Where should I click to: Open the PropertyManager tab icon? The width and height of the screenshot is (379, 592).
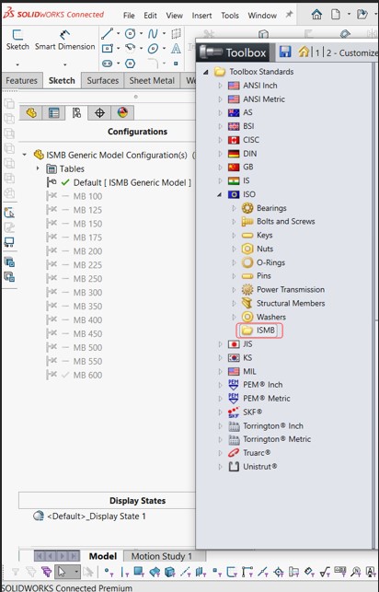click(x=54, y=112)
